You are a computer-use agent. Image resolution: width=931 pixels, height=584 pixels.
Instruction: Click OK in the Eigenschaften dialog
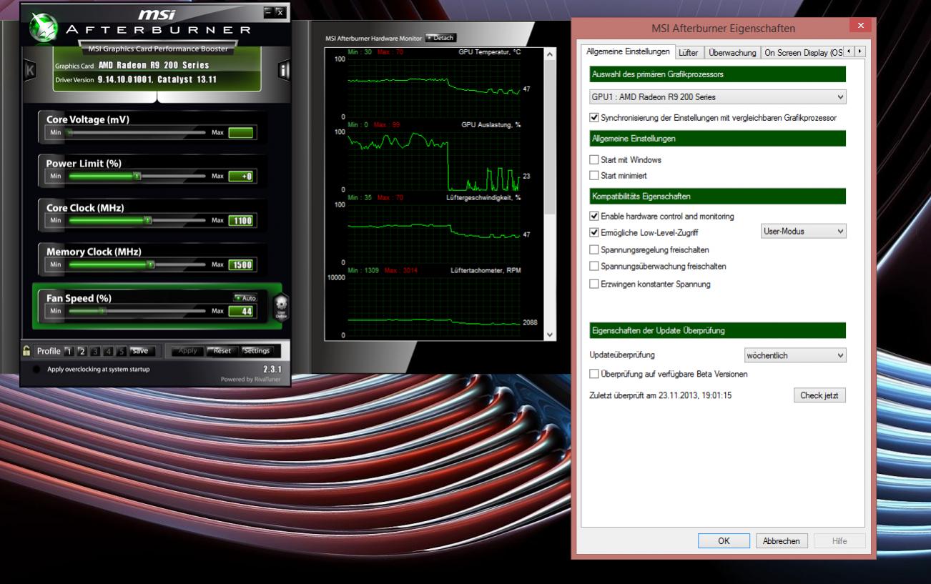click(724, 541)
